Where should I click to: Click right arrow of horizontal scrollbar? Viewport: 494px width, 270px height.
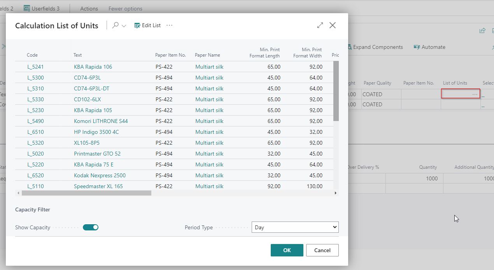[x=336, y=193]
